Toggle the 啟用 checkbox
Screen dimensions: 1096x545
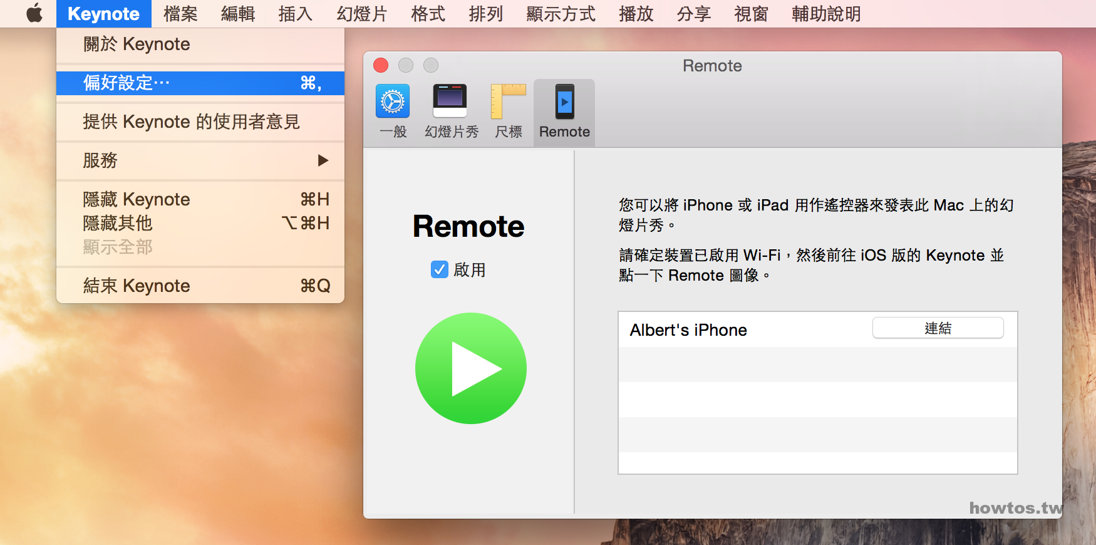(x=440, y=269)
